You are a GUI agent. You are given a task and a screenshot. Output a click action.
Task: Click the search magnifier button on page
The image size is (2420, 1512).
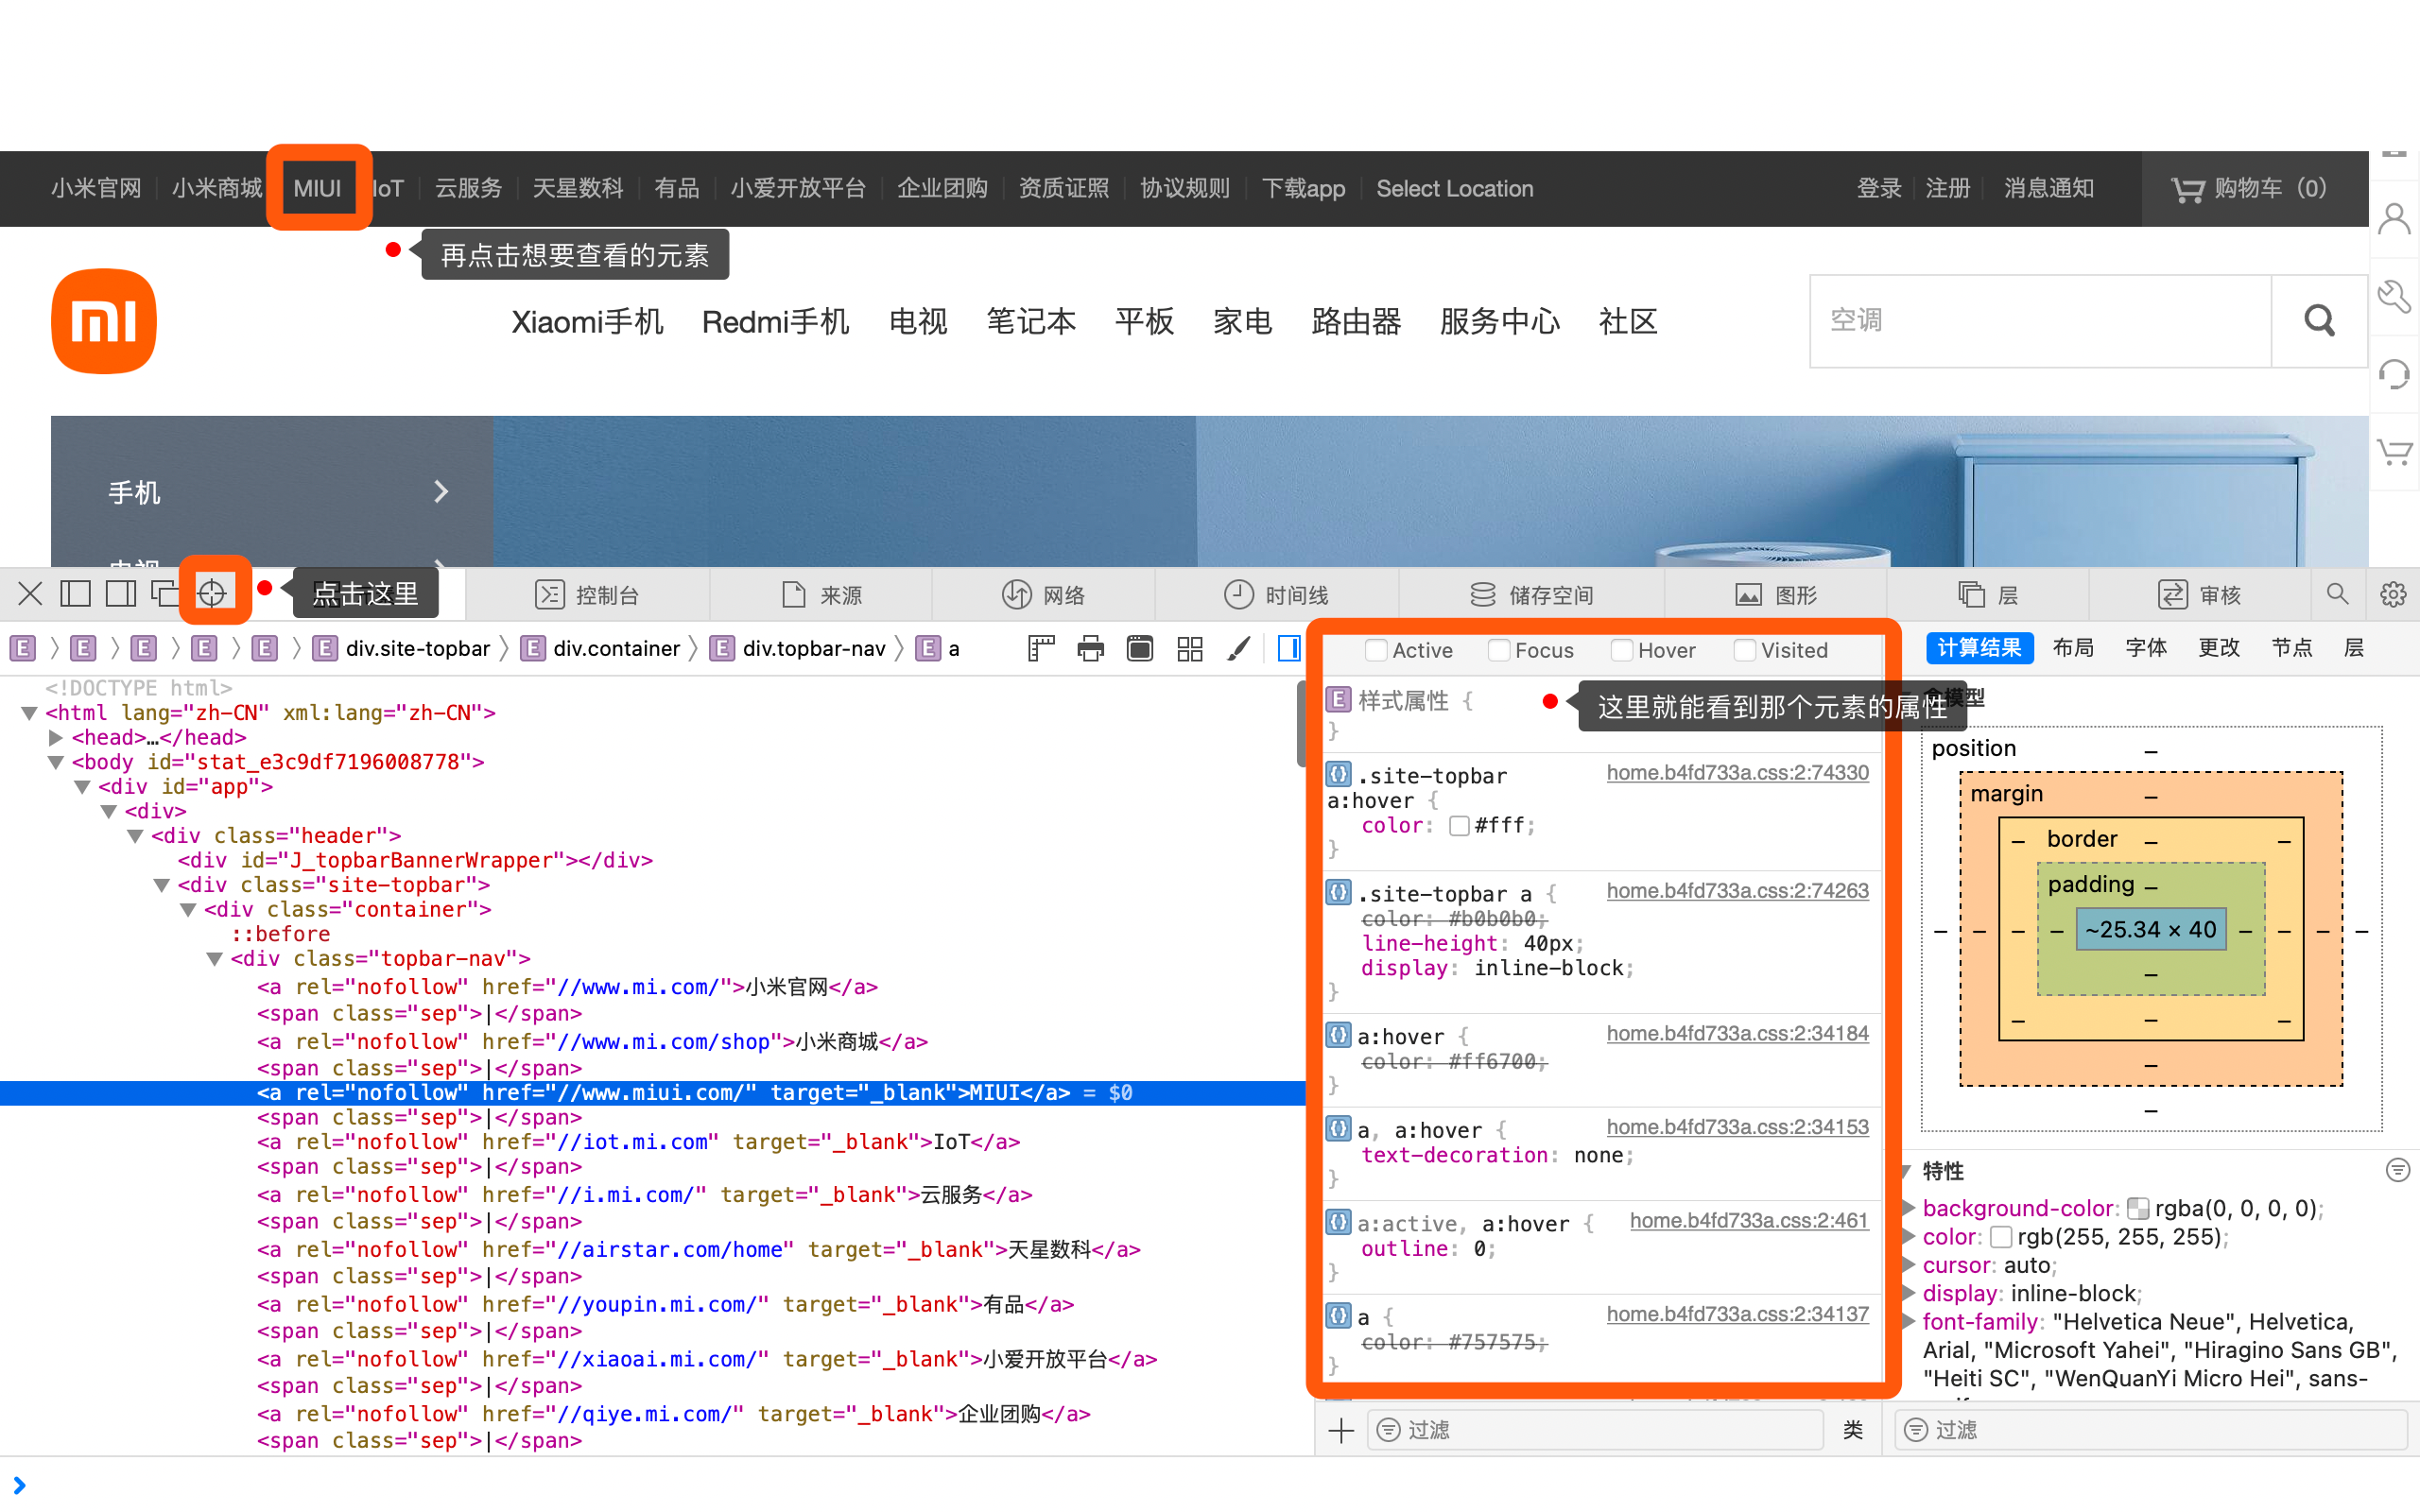coord(2319,321)
